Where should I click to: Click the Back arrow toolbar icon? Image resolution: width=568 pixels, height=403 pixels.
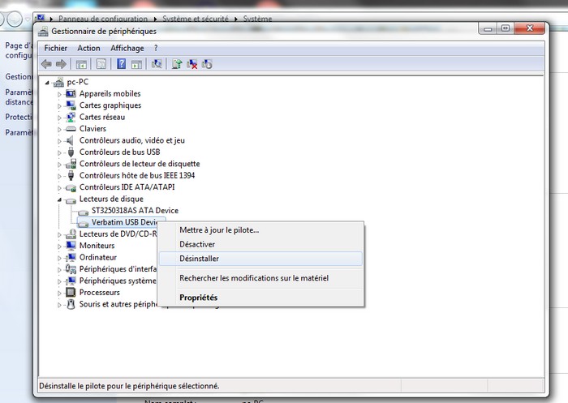[x=47, y=64]
